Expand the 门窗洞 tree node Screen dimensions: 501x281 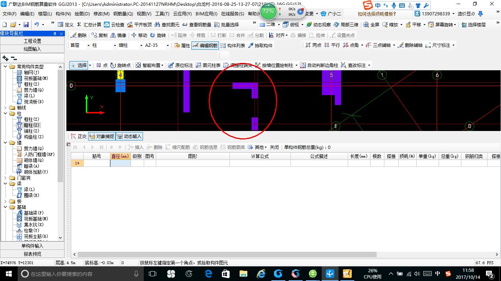coord(5,178)
